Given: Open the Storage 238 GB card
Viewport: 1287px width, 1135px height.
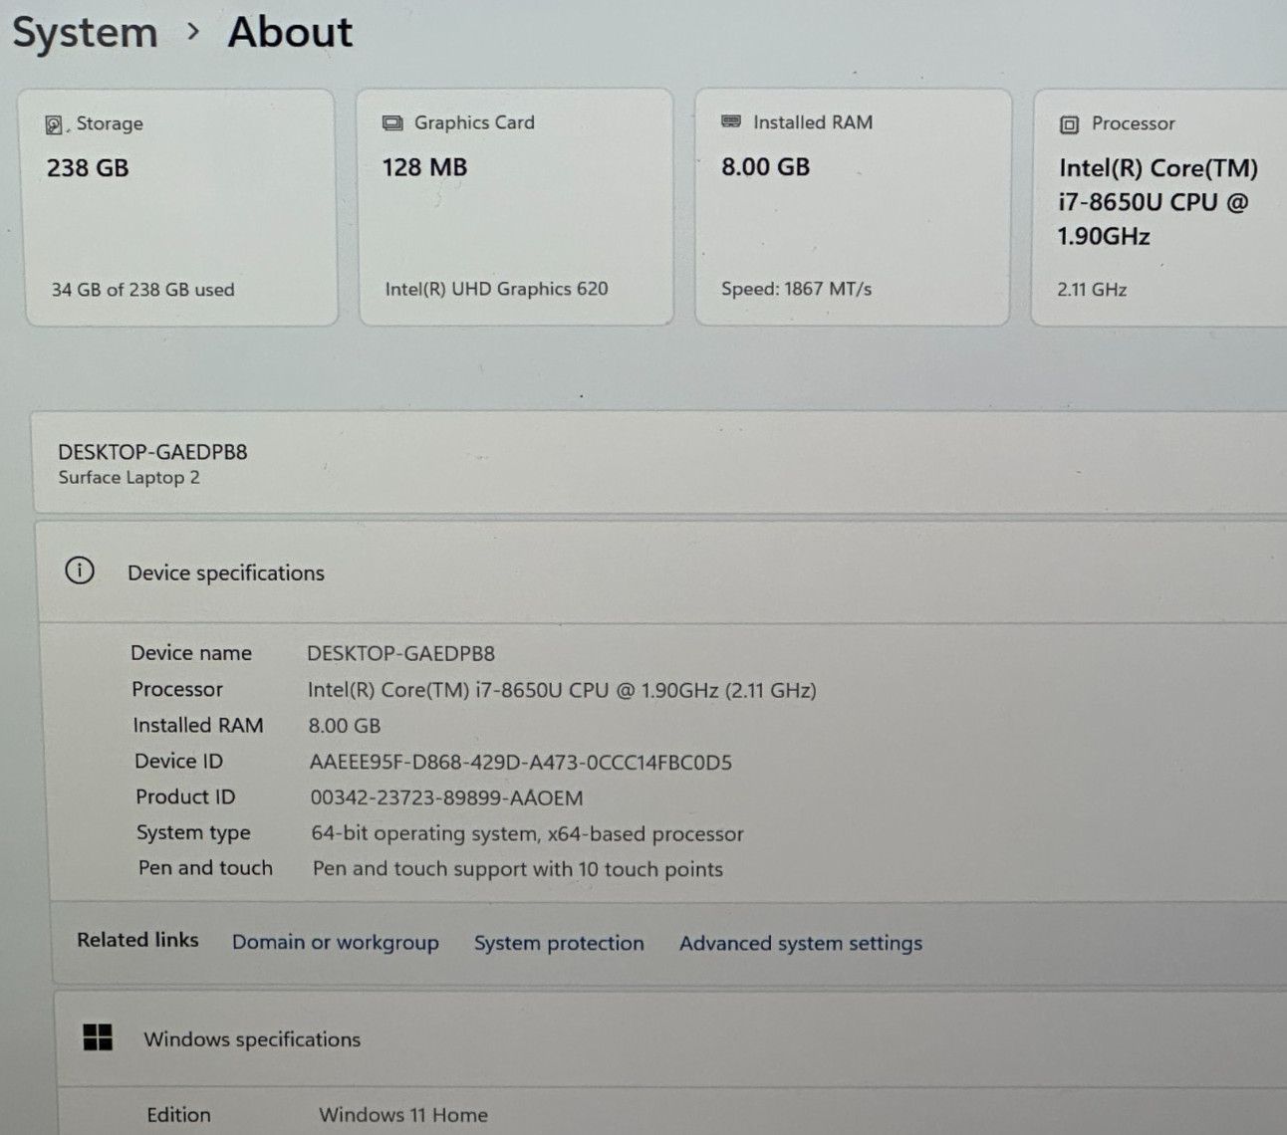Looking at the screenshot, I should click(x=180, y=207).
